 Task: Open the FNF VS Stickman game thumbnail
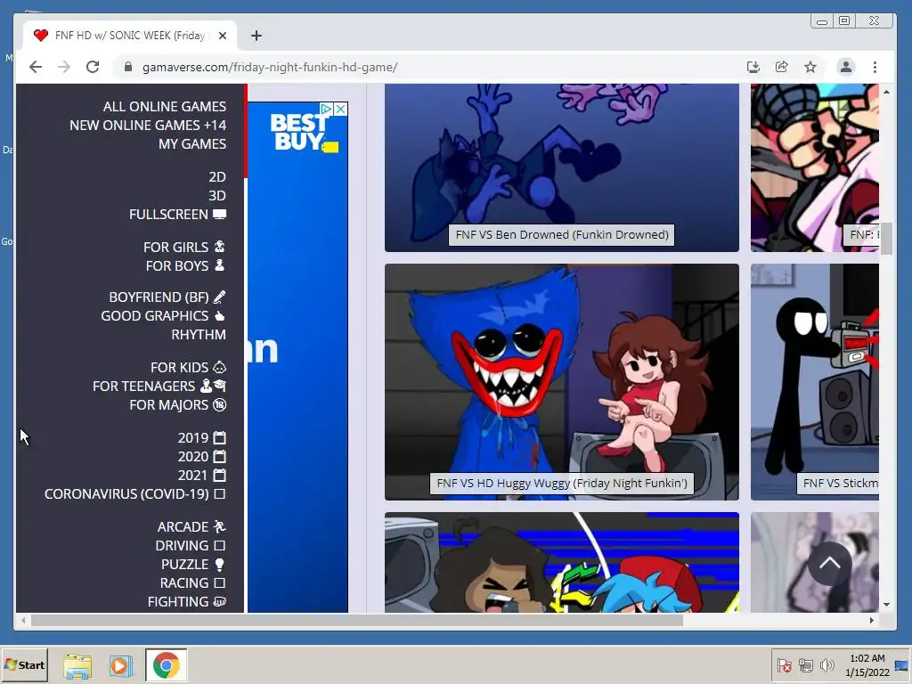(815, 381)
